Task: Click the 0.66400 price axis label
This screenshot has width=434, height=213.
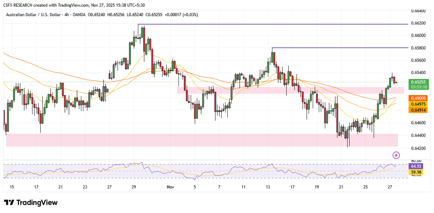Action: point(419,10)
